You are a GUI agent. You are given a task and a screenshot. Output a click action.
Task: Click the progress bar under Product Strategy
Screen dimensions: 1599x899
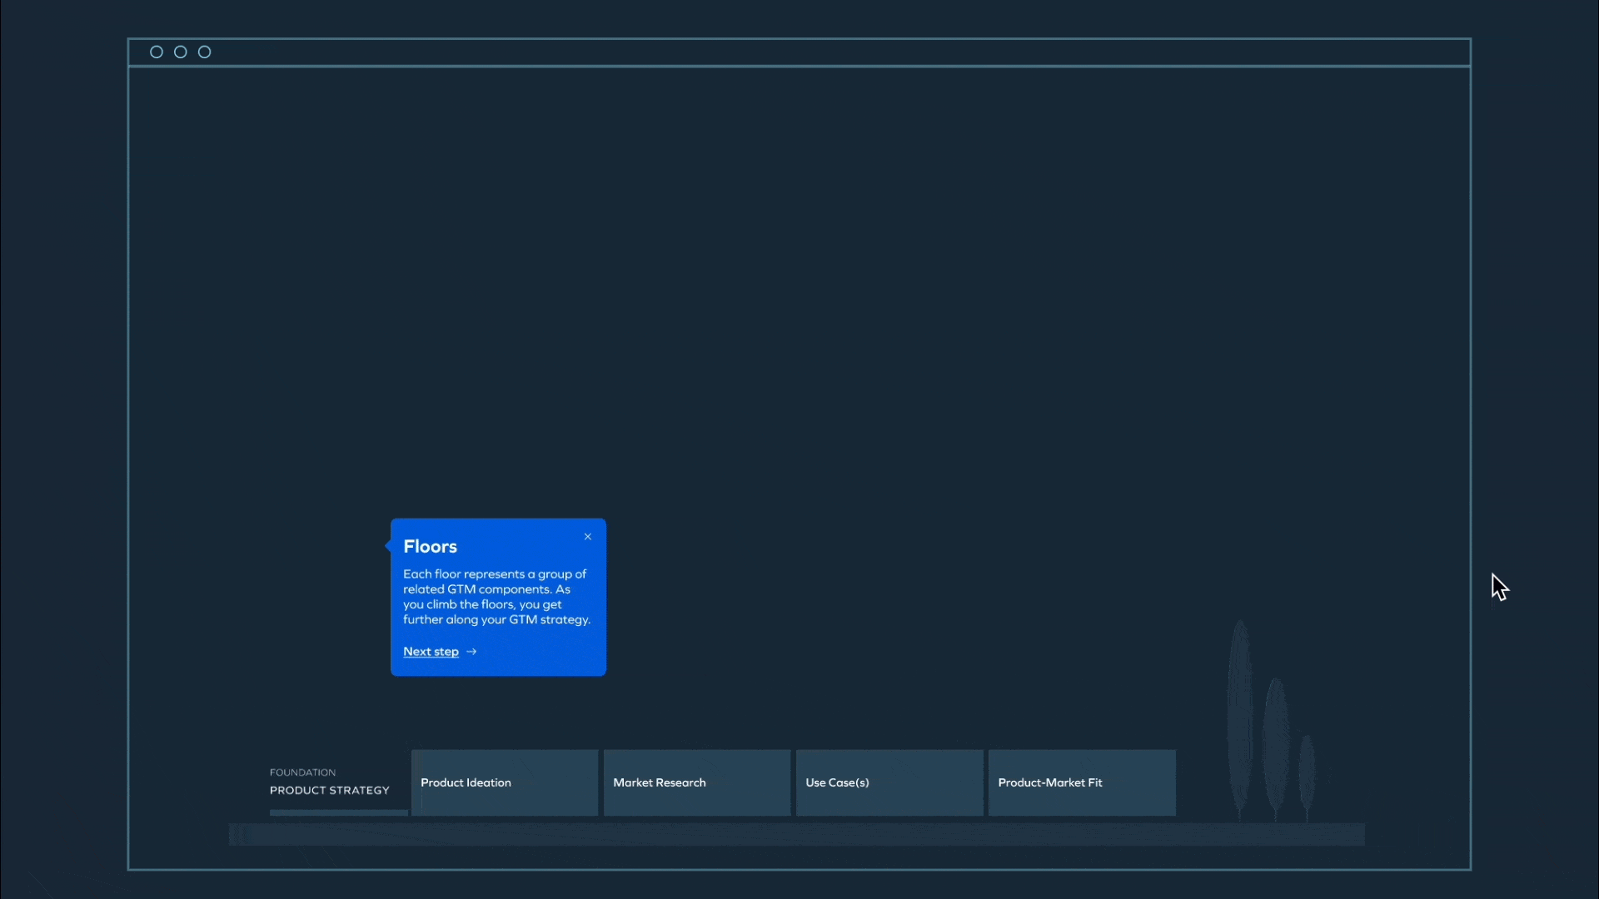click(x=338, y=812)
